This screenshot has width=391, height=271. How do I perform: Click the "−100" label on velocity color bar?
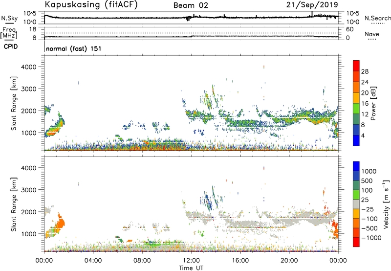click(369, 219)
